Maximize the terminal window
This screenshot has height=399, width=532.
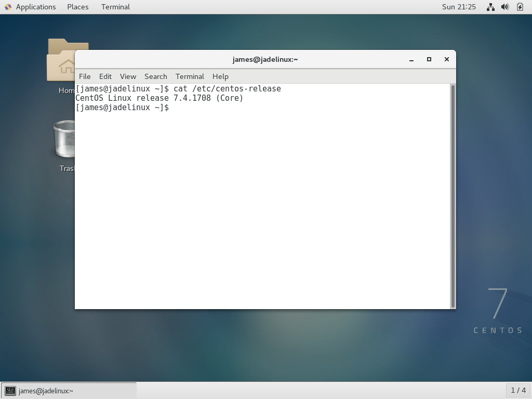429,59
